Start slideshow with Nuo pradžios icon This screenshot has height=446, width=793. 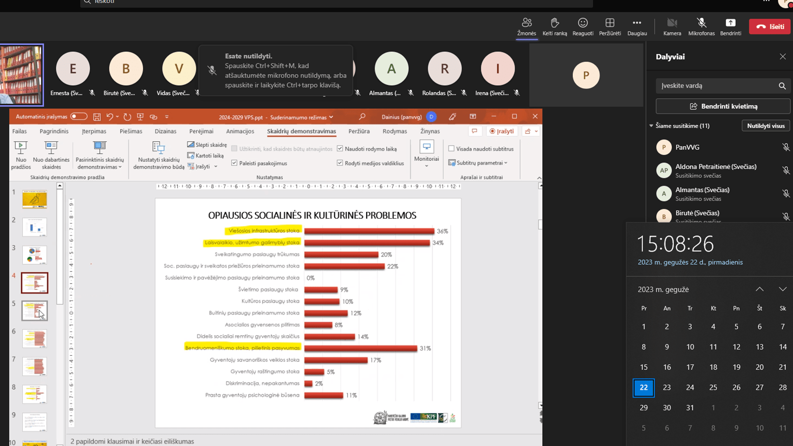click(20, 154)
